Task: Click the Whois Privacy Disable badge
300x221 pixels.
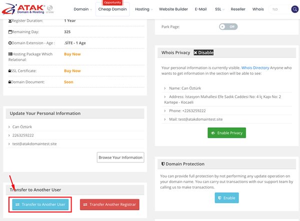Action: pyautogui.click(x=203, y=52)
